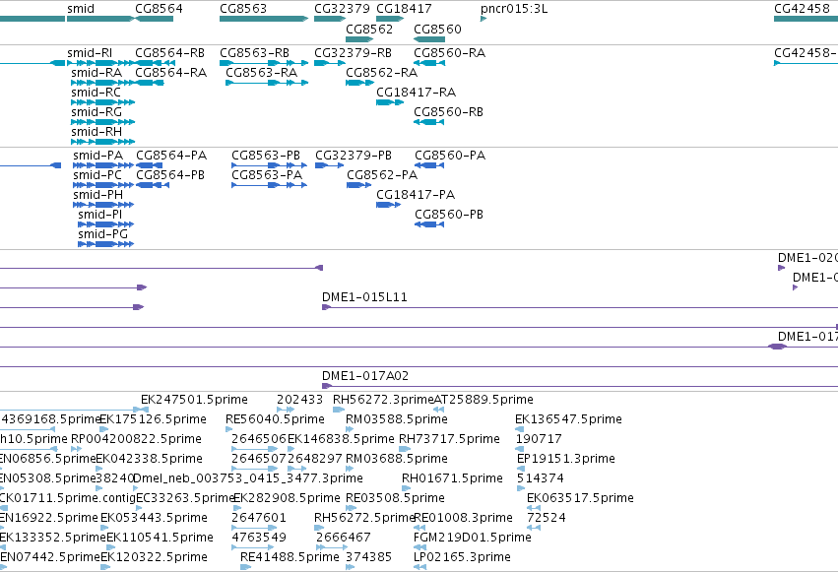This screenshot has height=572, width=838.
Task: Choose protein smid-PH
Action: click(x=97, y=195)
